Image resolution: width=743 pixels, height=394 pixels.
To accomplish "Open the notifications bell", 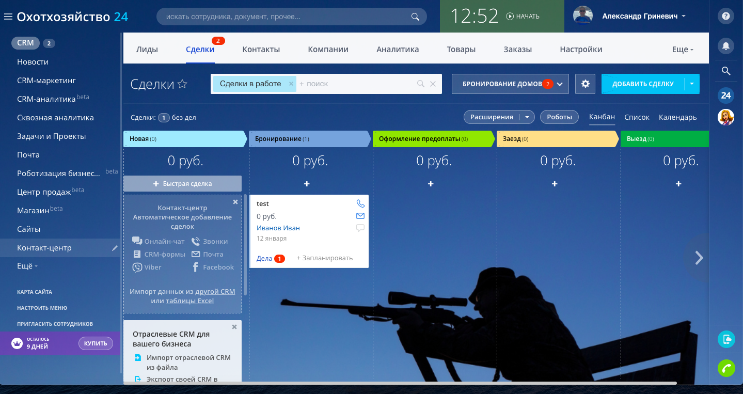I will click(x=726, y=46).
